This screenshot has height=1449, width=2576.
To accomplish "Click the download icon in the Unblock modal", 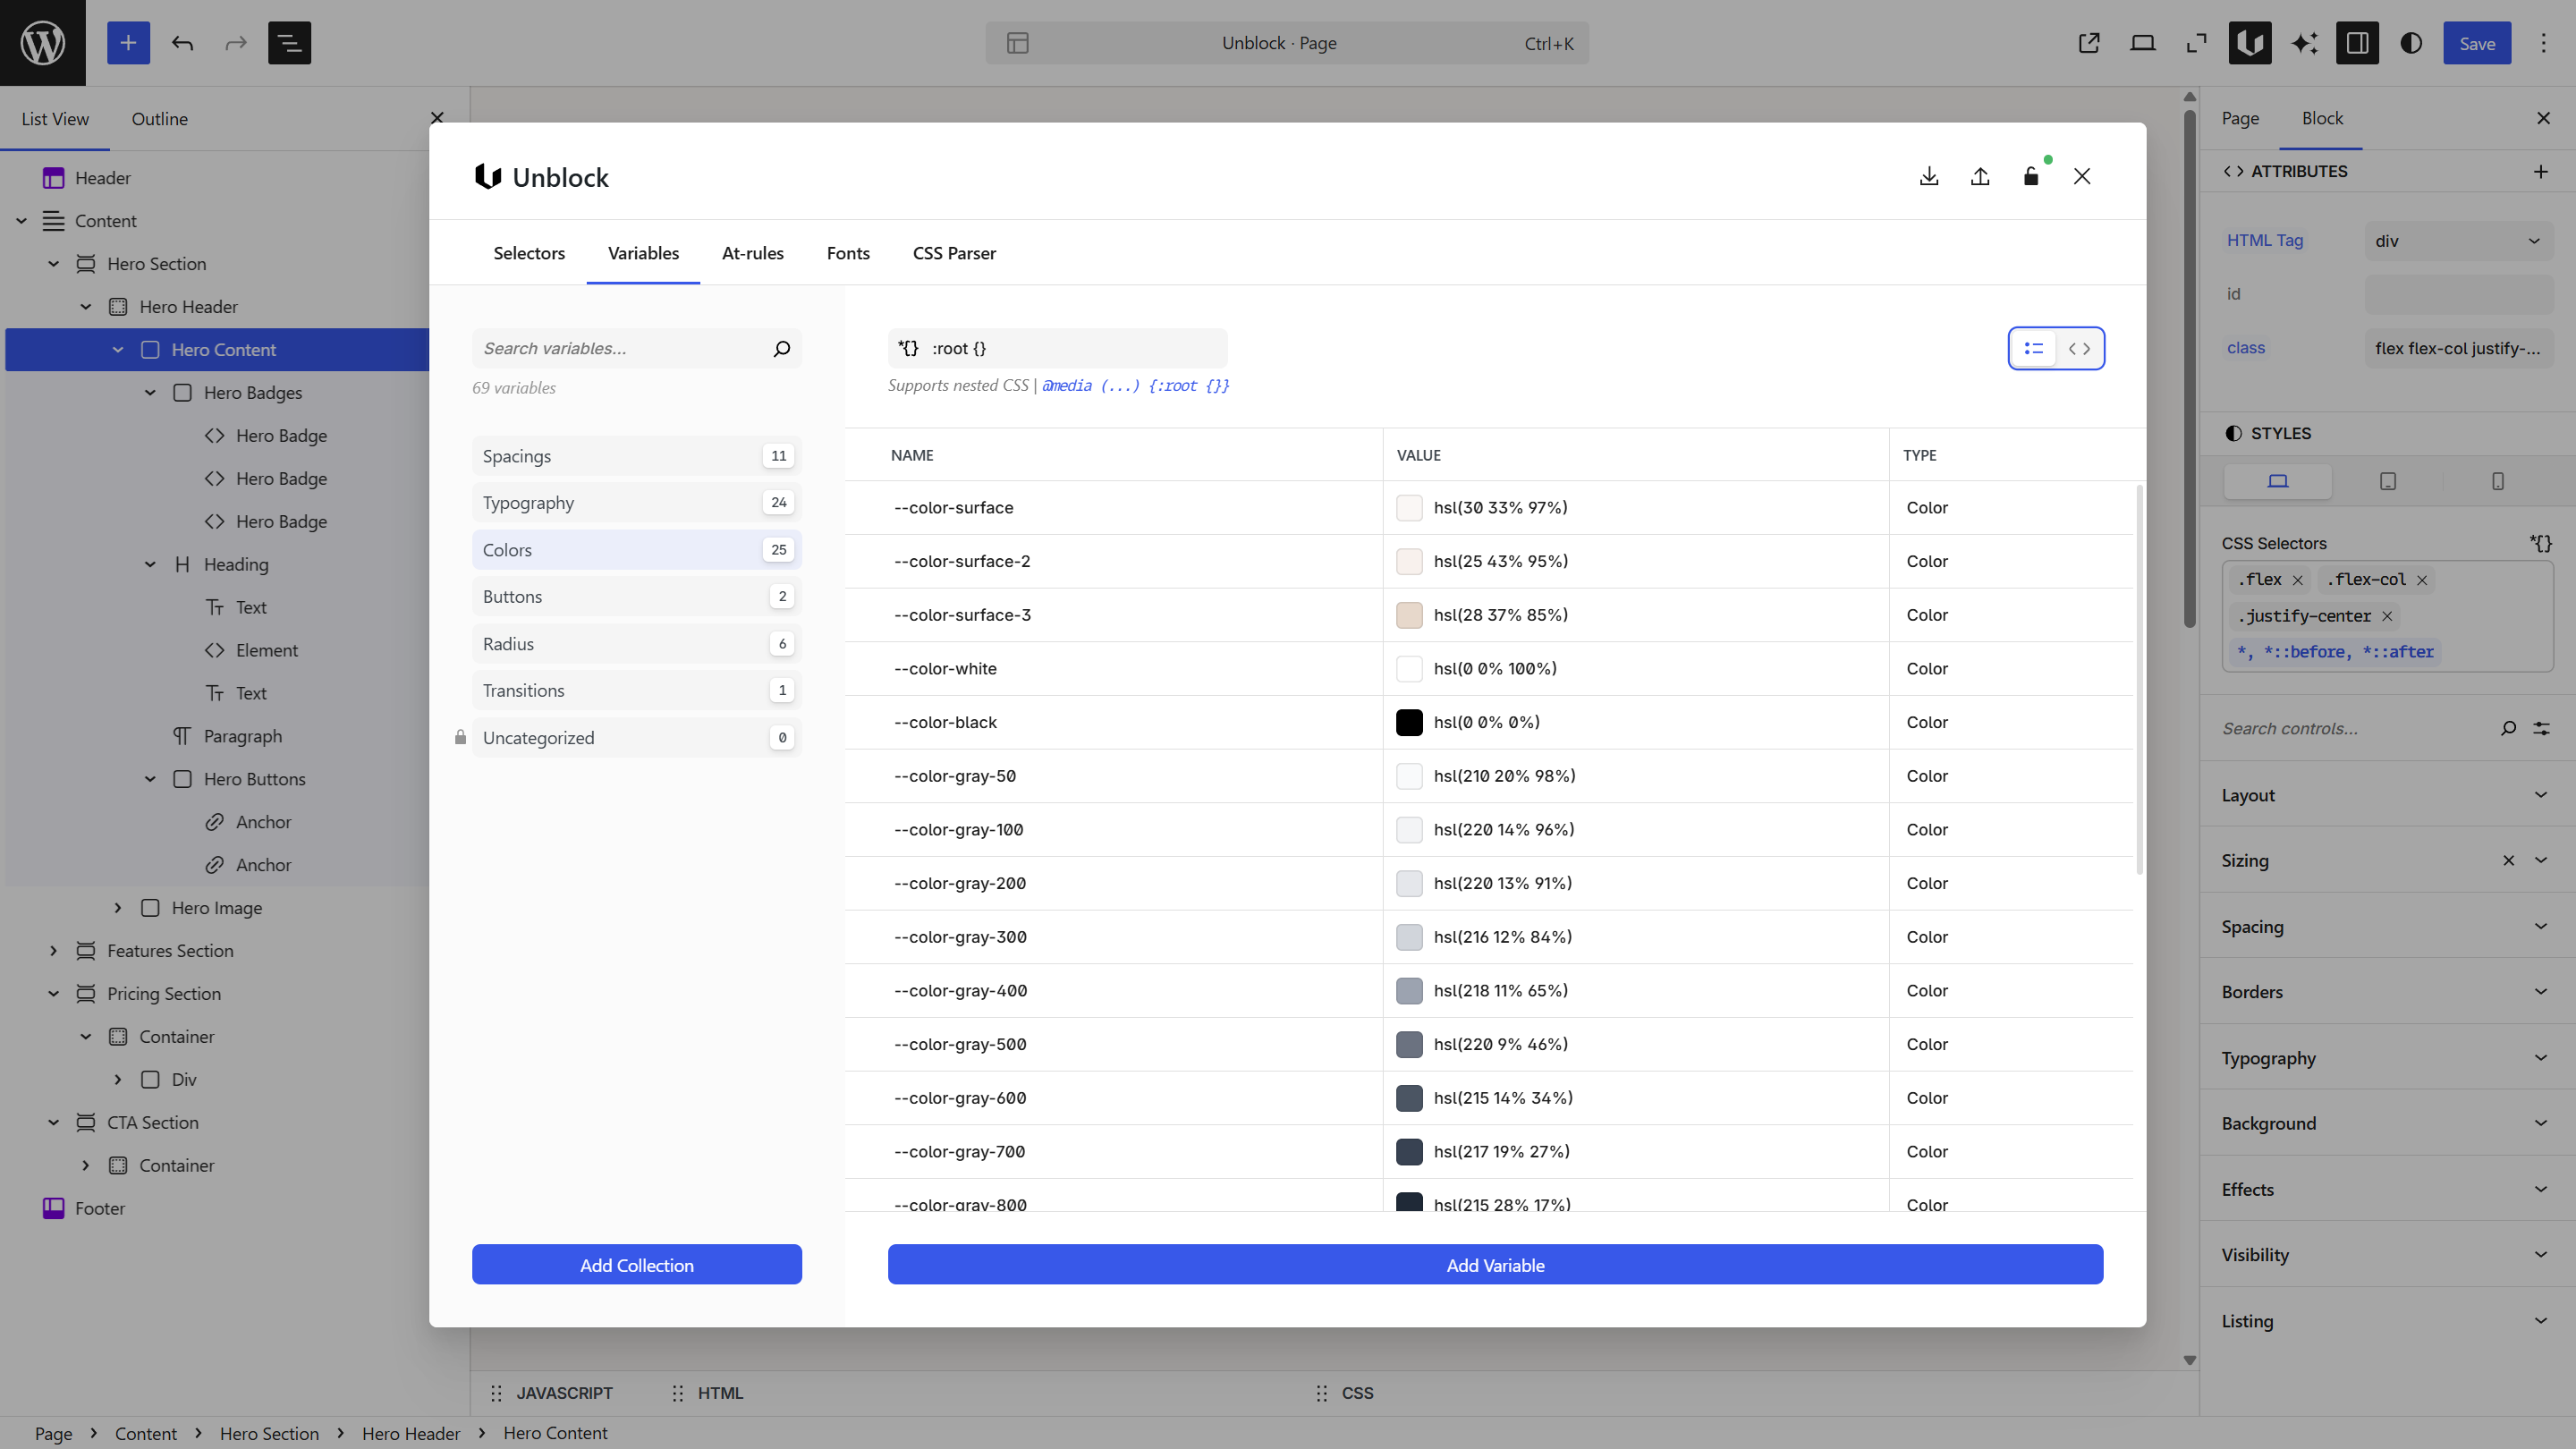I will coord(1929,176).
